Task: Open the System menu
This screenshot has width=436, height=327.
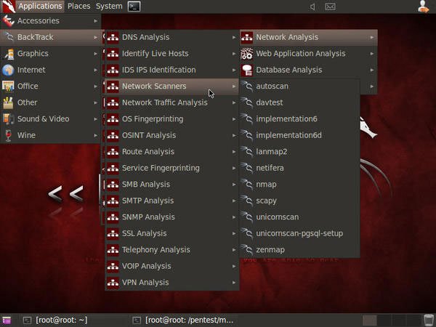Action: click(x=109, y=6)
